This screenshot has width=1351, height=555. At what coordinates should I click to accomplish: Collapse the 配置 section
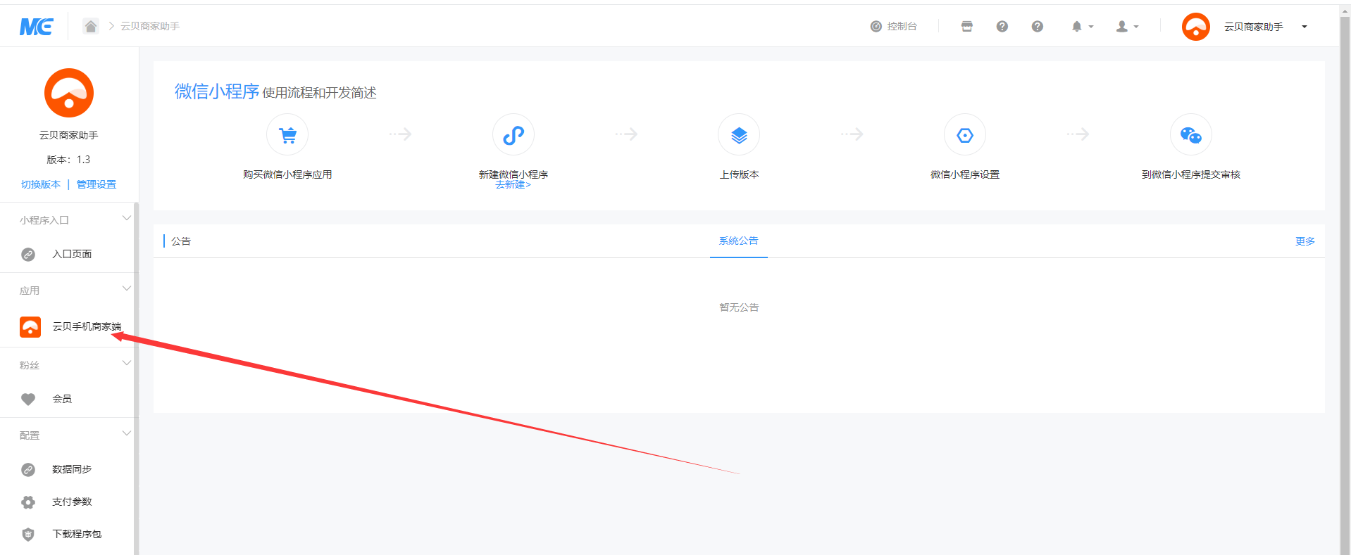click(127, 433)
